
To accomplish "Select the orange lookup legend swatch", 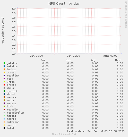I will click(x=4, y=69).
